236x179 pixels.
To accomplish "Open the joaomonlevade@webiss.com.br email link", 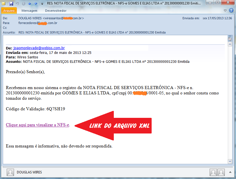I will [x=39, y=48].
